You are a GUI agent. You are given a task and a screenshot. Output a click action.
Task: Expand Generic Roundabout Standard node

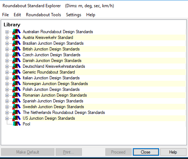(x=7, y=72)
